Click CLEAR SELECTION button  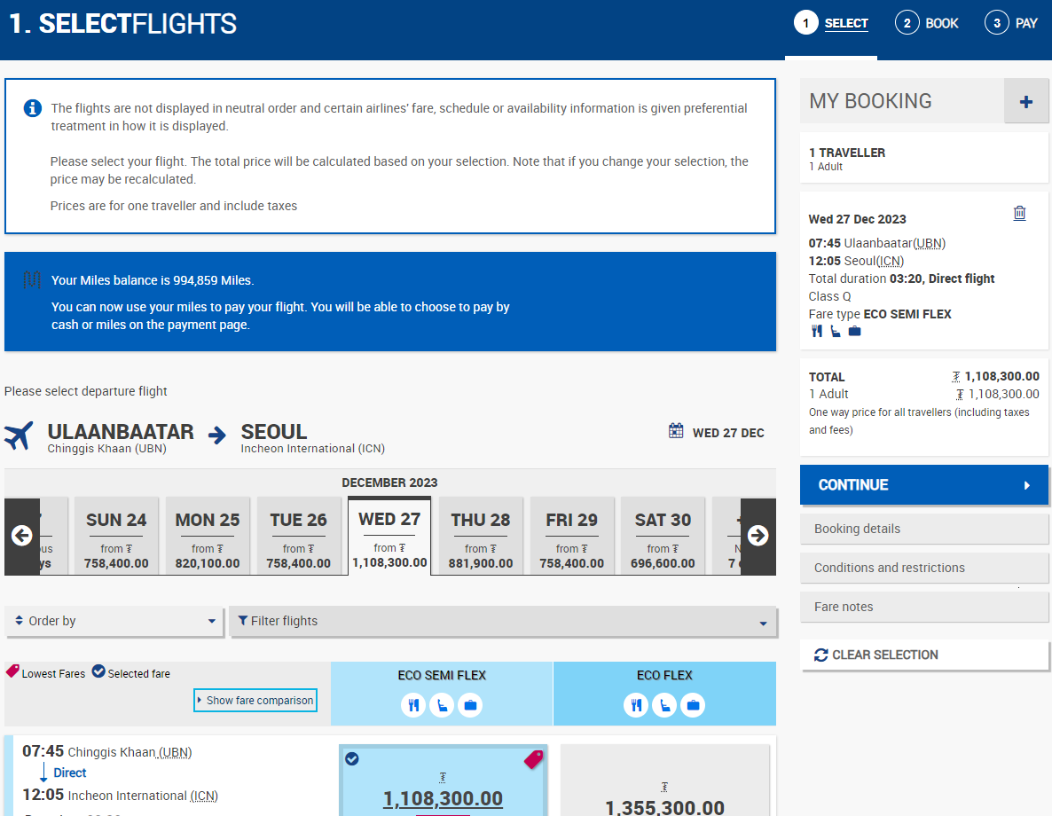924,655
